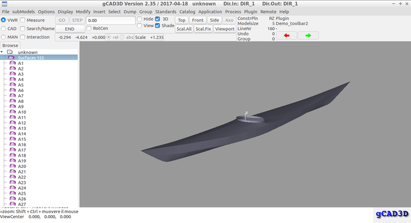This screenshot has height=223, width=411.
Task: Collapse the Surfaces 155 tree node
Action: (2, 58)
